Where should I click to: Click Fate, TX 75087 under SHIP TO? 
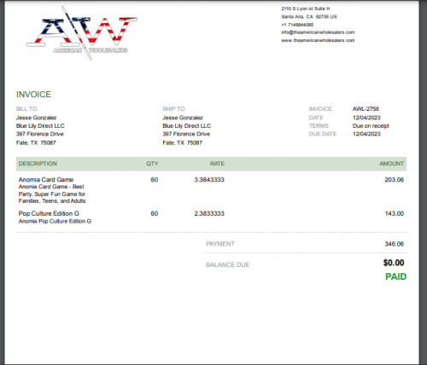click(x=183, y=142)
